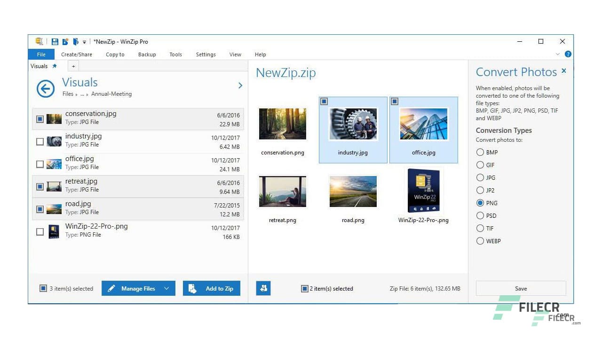The image size is (602, 338).
Task: Click the Add to Zip button
Action: (x=212, y=288)
